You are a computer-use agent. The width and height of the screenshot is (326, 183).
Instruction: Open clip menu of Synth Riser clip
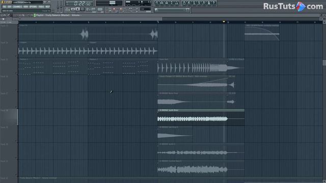[158, 110]
